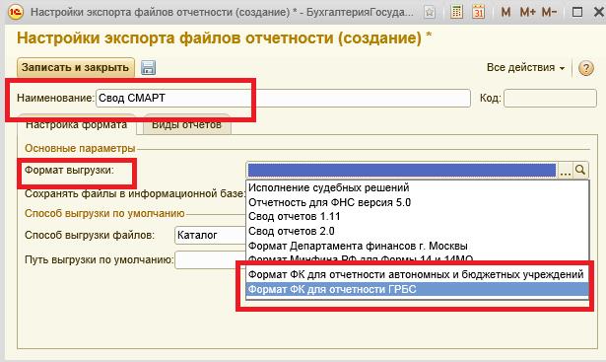
Task: Open the Способ выгрузки файлов combo box
Action: 210,235
